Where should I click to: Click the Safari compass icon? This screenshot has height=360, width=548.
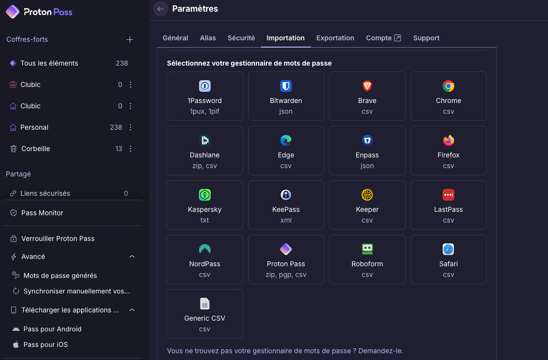tap(448, 249)
